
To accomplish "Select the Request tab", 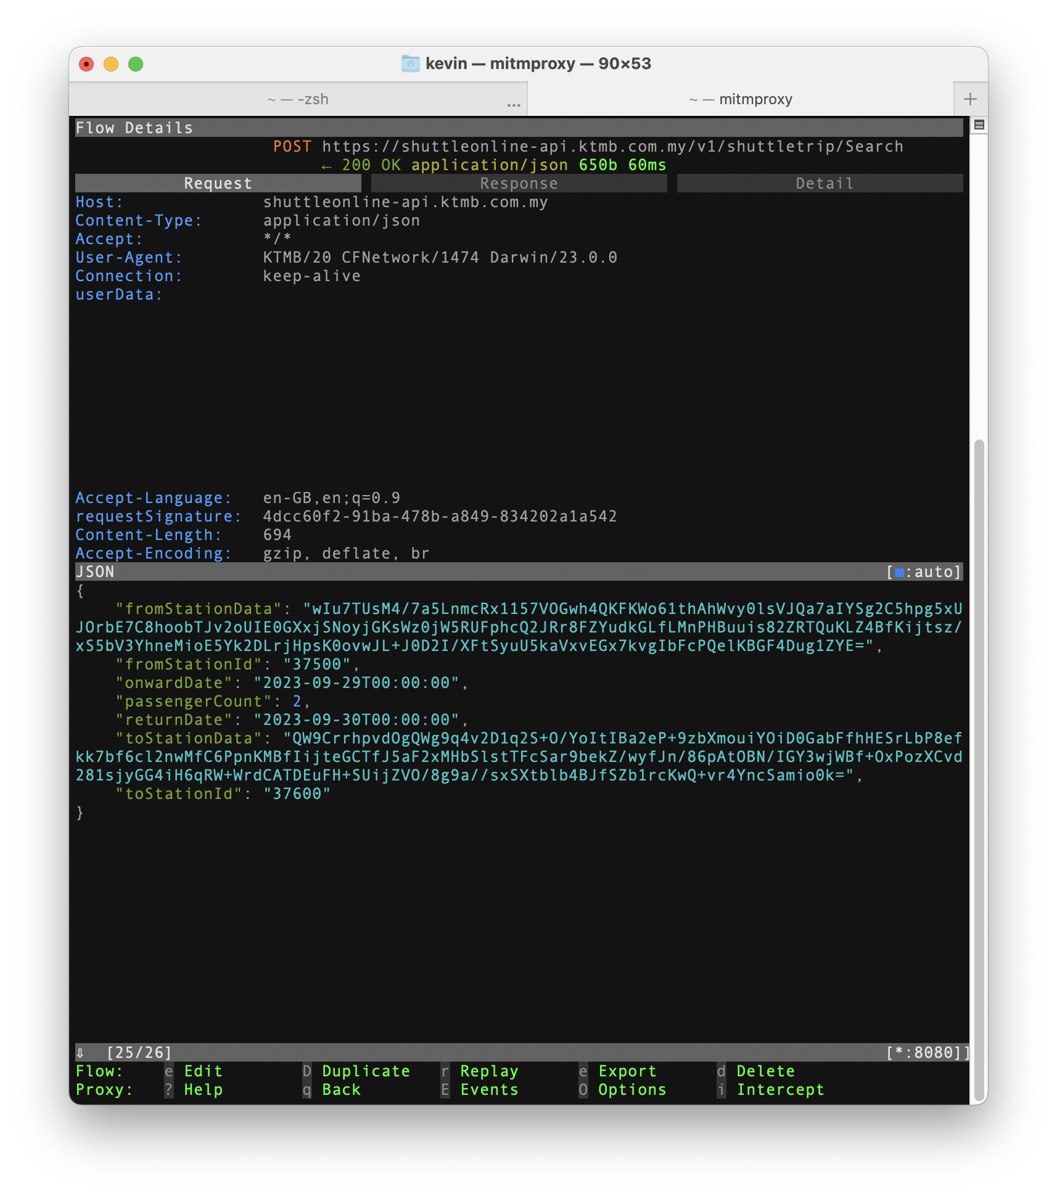I will (218, 184).
